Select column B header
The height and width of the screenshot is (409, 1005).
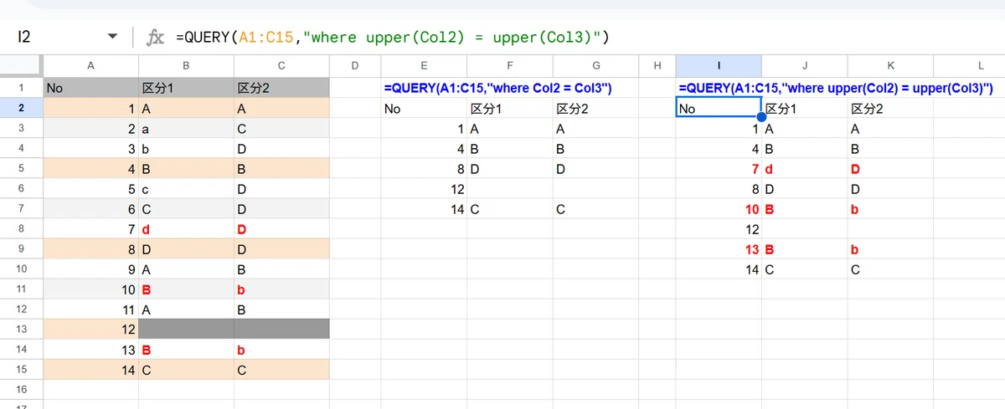[x=186, y=65]
